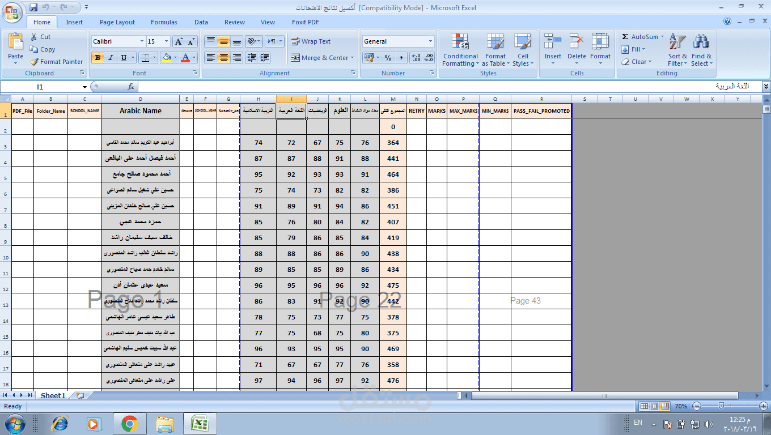Switch to Page Layout view in status bar
Image resolution: width=771 pixels, height=435 pixels.
(x=654, y=406)
